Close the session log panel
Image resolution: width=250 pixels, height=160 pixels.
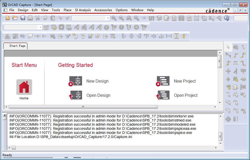[4, 115]
